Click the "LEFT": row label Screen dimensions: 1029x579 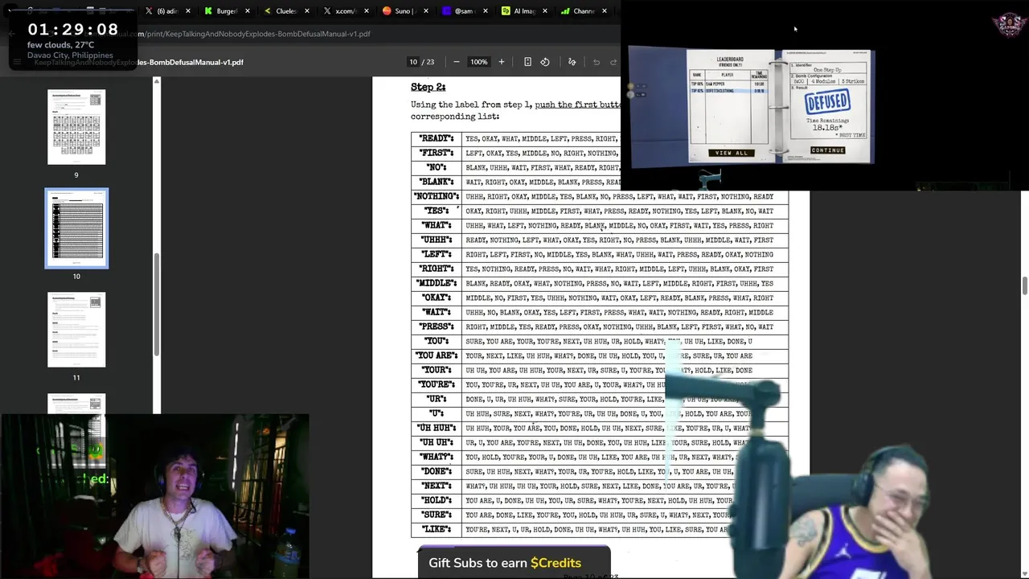[437, 254]
